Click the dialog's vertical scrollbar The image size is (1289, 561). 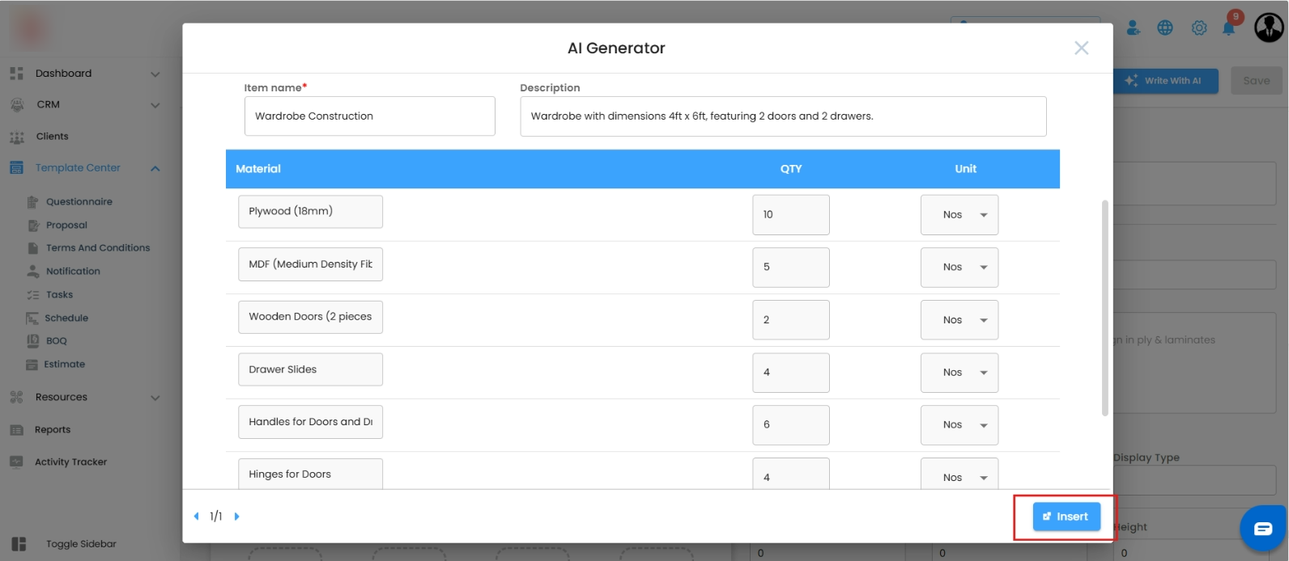point(1105,307)
